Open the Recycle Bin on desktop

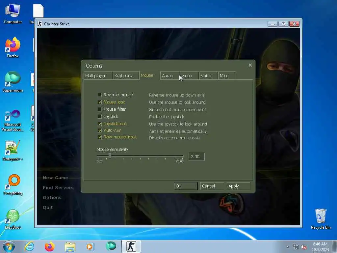[321, 219]
